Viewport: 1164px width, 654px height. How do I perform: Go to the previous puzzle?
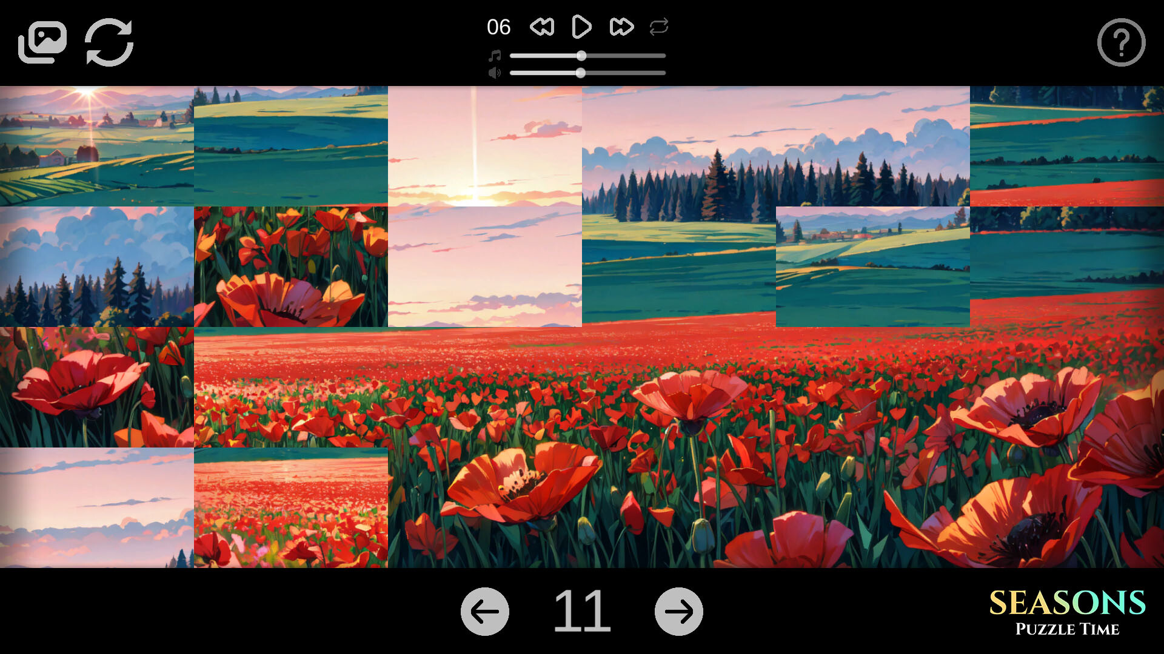tap(484, 612)
